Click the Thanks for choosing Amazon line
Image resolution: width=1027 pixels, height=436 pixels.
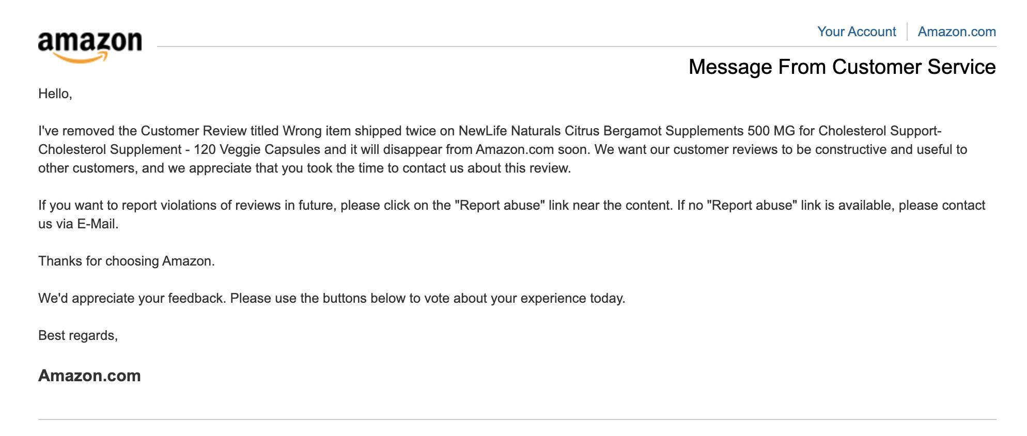tap(127, 261)
